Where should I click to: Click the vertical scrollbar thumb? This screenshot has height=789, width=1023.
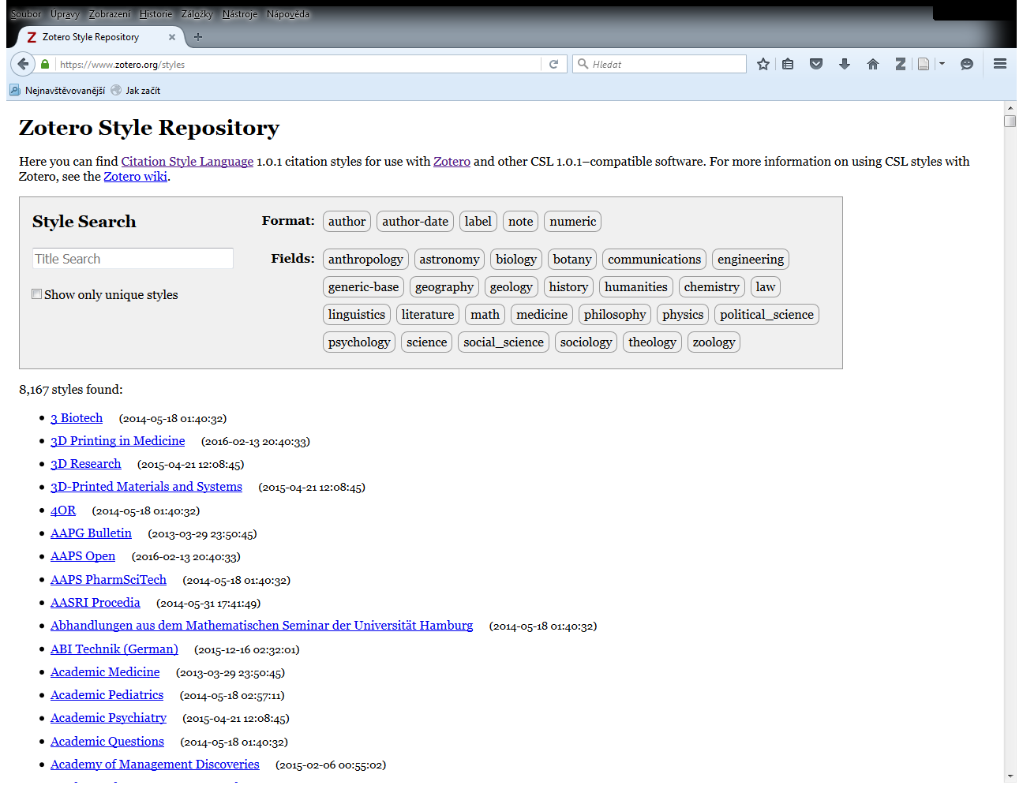point(1010,121)
